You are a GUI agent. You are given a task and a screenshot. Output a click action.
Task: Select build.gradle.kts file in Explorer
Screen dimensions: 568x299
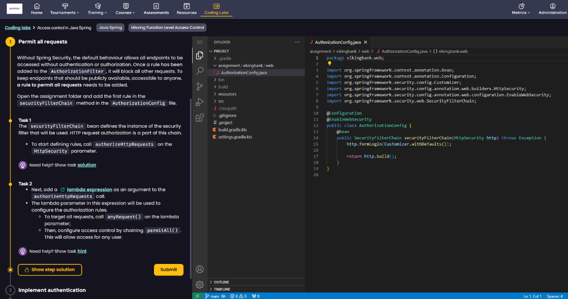232,130
